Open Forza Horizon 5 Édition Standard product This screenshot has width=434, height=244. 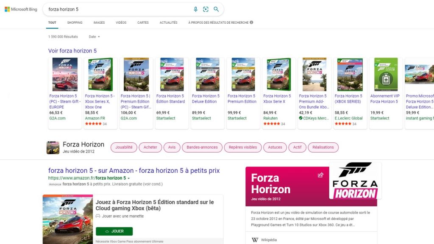coord(170,99)
